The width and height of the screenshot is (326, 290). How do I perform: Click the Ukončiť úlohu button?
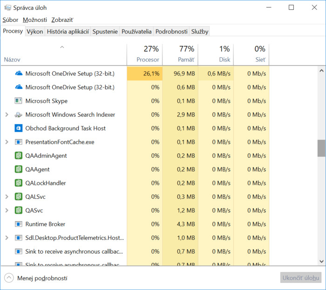click(301, 278)
